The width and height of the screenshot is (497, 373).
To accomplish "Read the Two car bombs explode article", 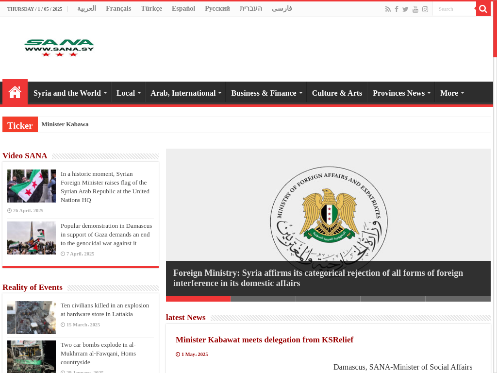I will [98, 354].
